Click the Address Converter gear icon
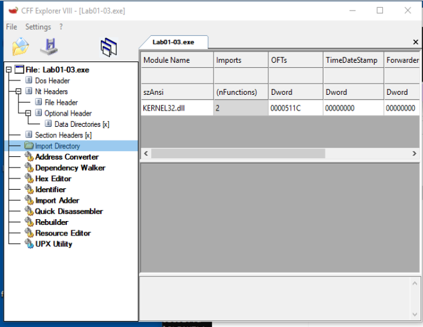Viewport: 423px width, 327px height. pyautogui.click(x=29, y=156)
